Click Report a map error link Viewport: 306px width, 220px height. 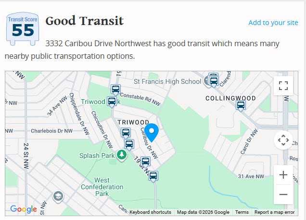(275, 212)
